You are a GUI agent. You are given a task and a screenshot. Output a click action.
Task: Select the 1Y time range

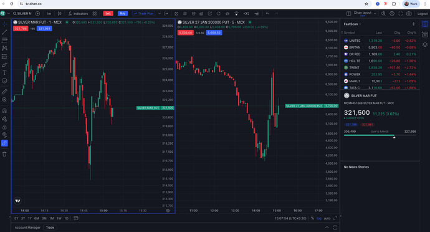(x=30, y=218)
